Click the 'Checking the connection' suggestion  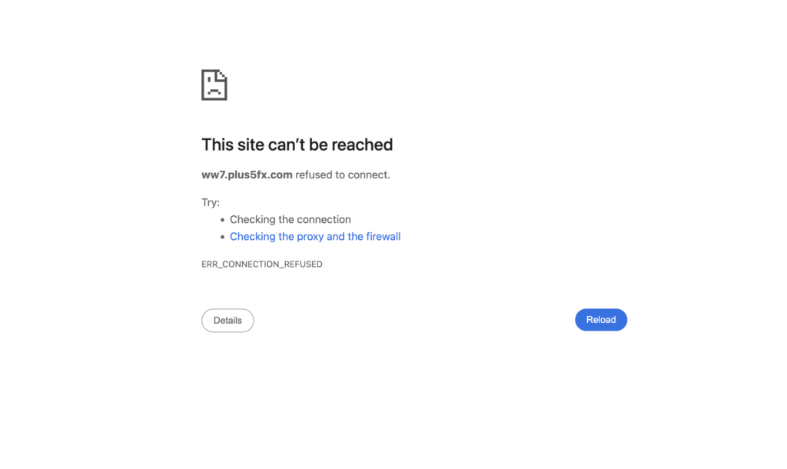tap(290, 219)
